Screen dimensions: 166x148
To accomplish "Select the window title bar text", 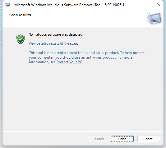I will [x=69, y=5].
